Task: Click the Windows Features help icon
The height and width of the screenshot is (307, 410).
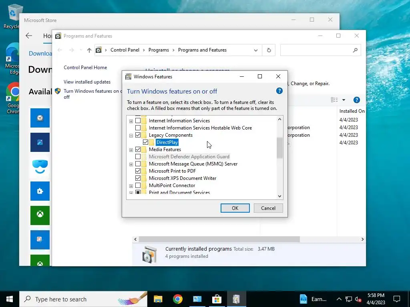Action: [279, 91]
